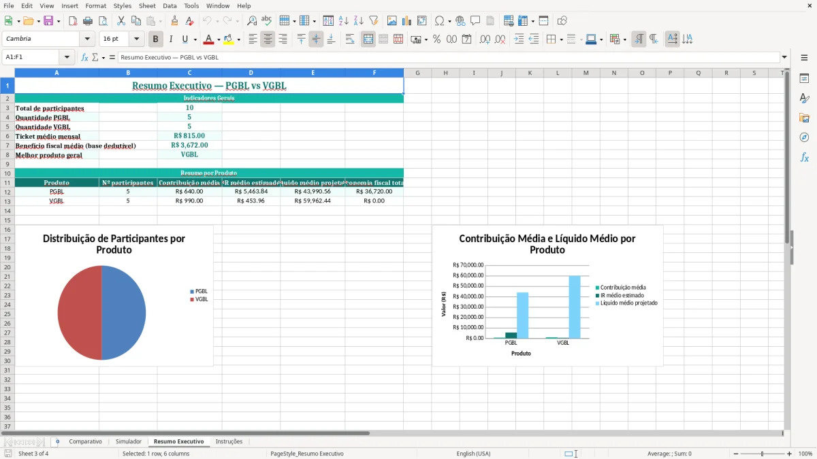This screenshot has width=817, height=459.
Task: Toggle Italic formatting
Action: tap(171, 39)
